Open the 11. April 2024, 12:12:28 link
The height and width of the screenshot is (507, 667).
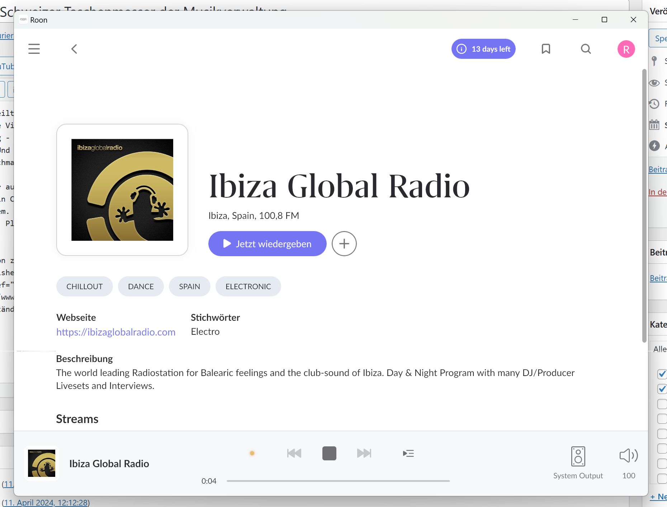click(x=46, y=502)
